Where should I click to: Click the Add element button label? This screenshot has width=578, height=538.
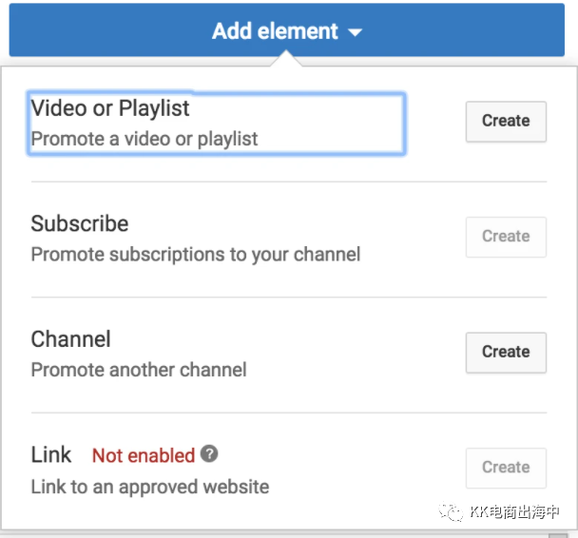[x=275, y=31]
